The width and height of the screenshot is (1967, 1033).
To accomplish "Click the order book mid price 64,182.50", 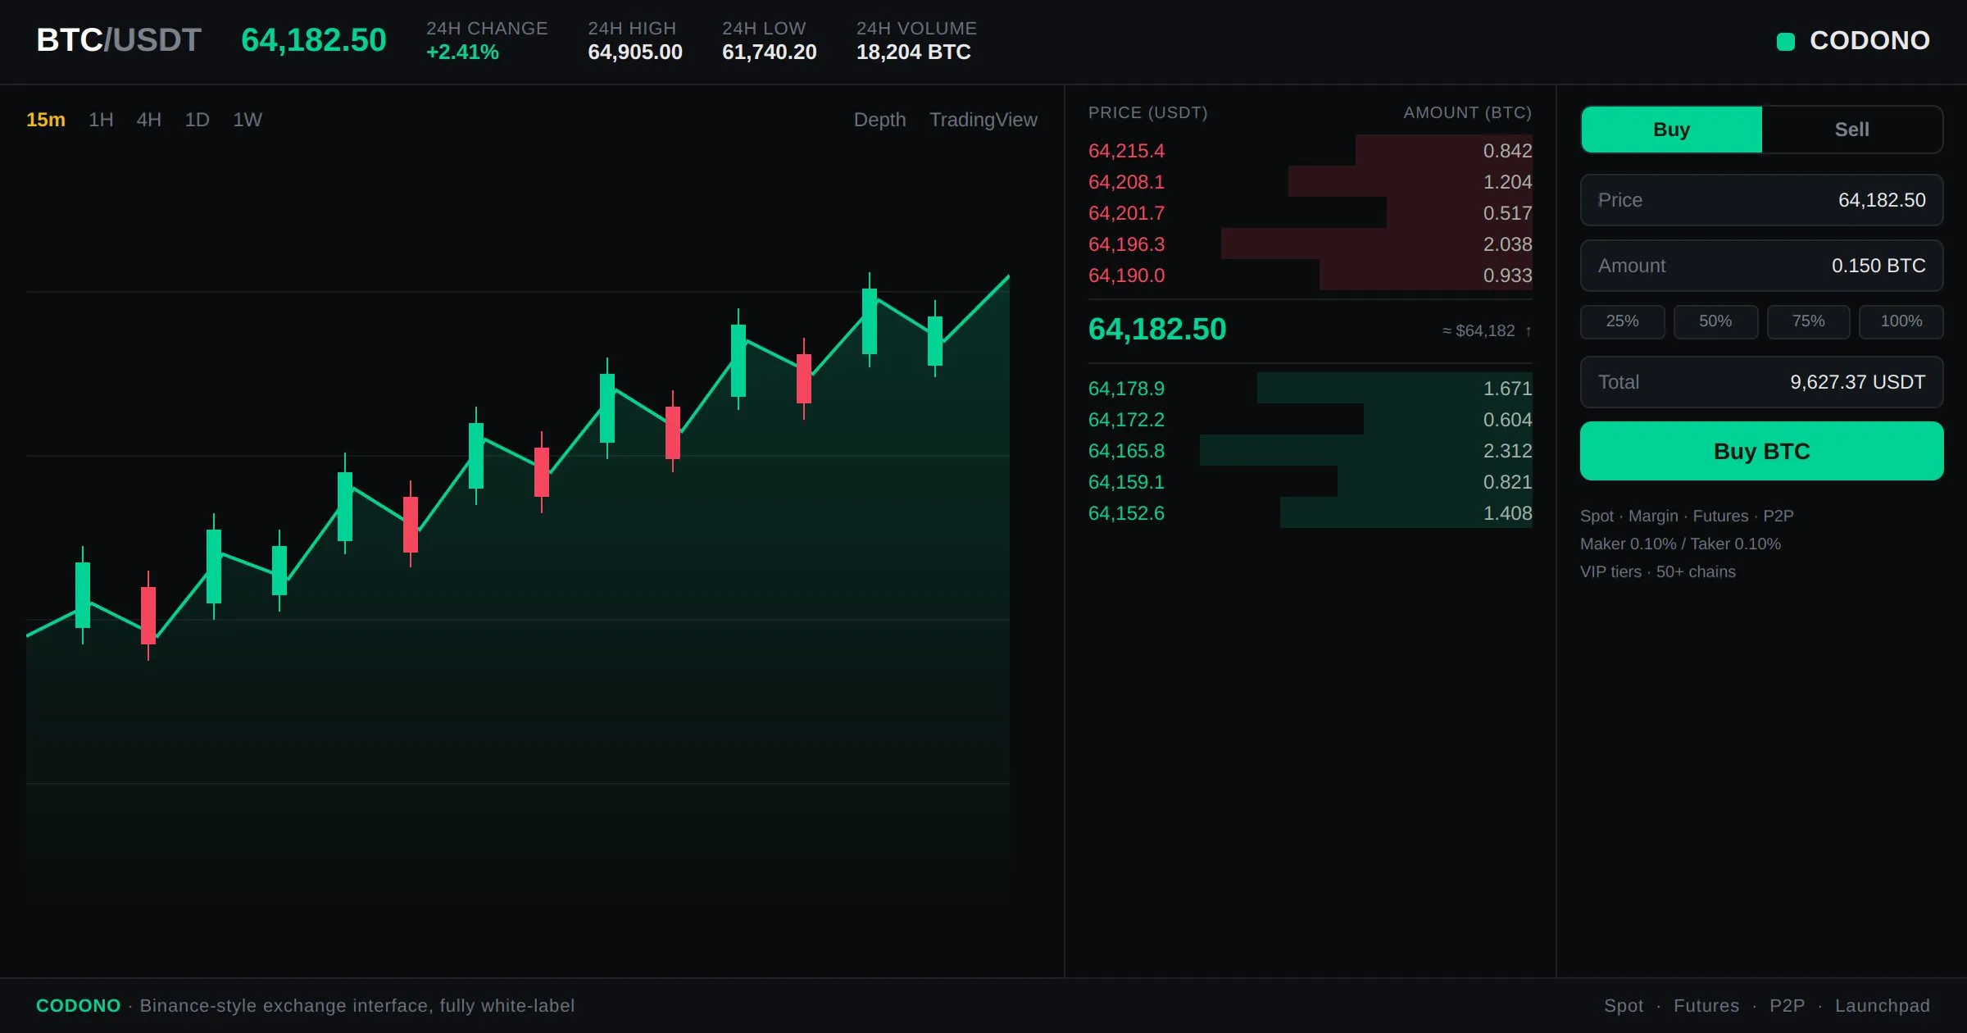I will pos(1156,330).
